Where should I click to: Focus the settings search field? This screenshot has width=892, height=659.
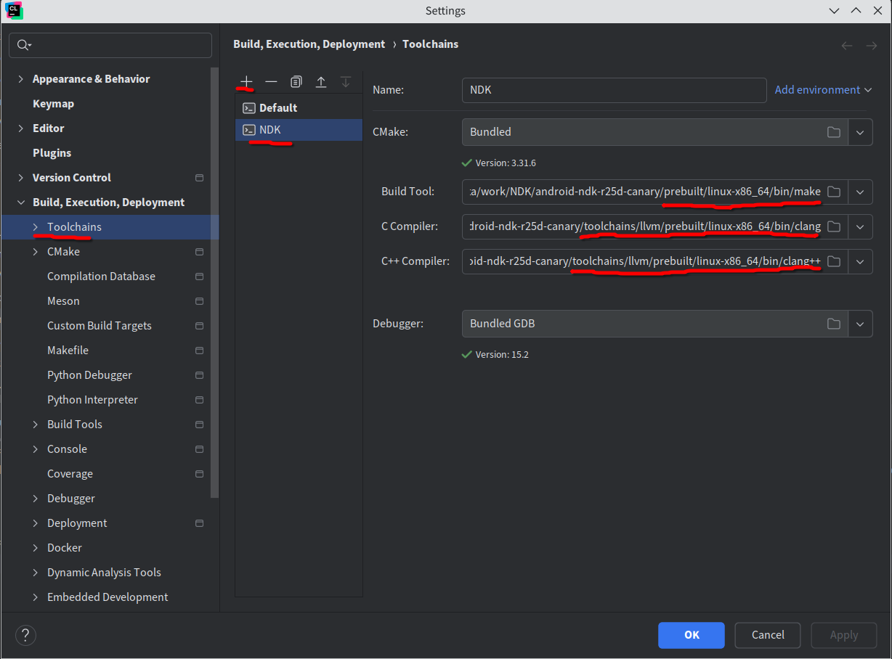110,45
